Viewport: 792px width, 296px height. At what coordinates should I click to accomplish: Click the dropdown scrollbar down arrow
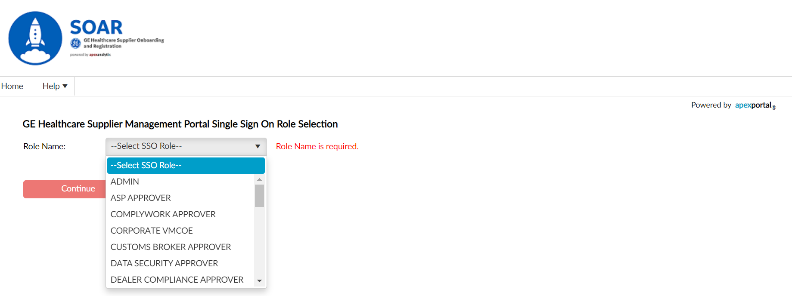(x=259, y=281)
